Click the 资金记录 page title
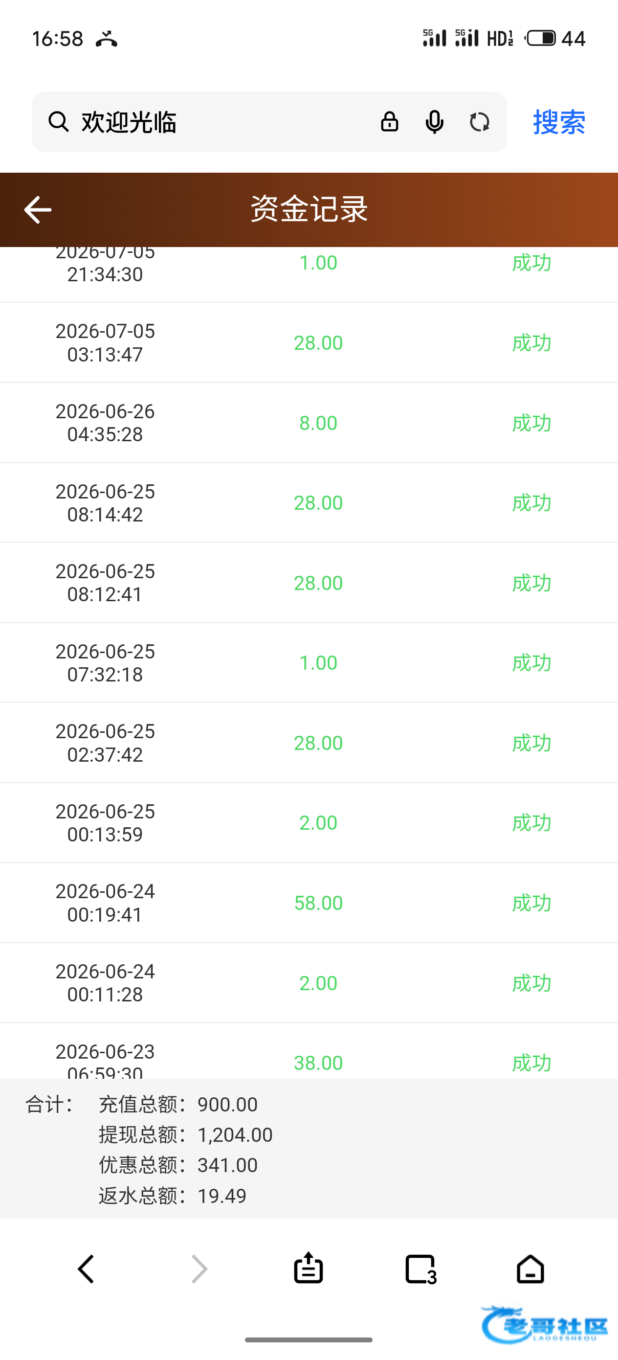618x1360 pixels. point(309,209)
